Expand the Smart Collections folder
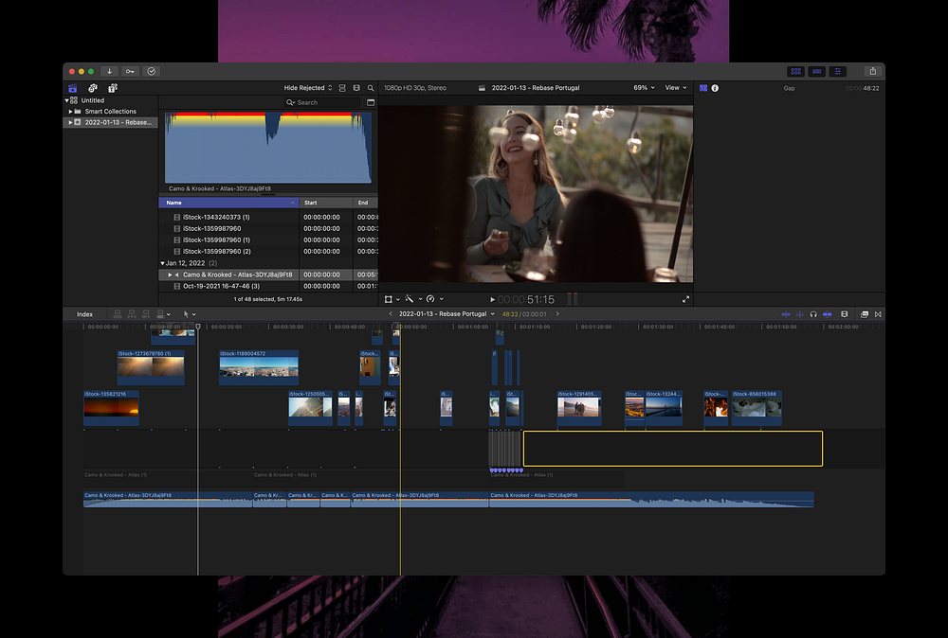Image resolution: width=948 pixels, height=638 pixels. [x=70, y=112]
